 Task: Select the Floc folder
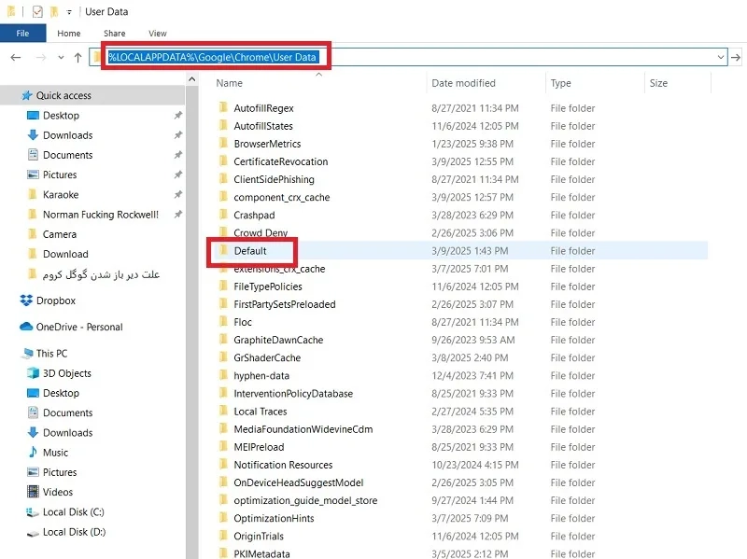coord(243,322)
